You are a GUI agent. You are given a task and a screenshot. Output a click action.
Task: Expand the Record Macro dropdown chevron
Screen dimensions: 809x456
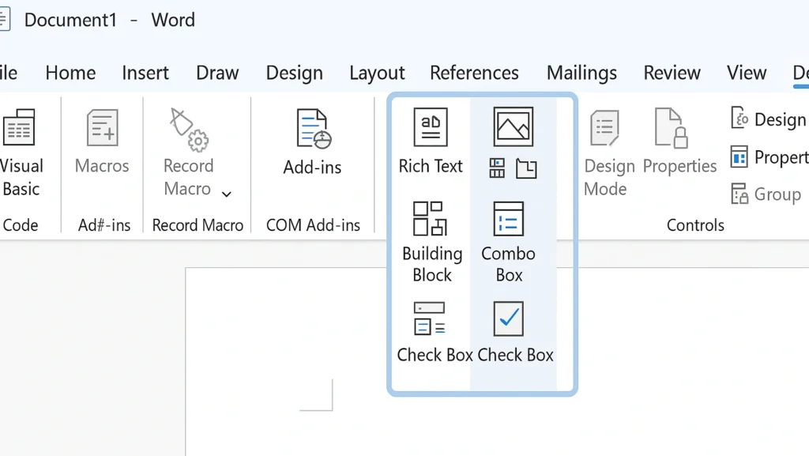(x=225, y=192)
